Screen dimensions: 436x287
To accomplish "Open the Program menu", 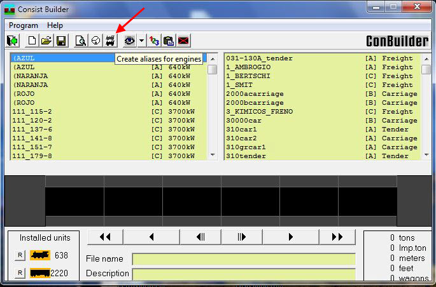I will (x=24, y=25).
